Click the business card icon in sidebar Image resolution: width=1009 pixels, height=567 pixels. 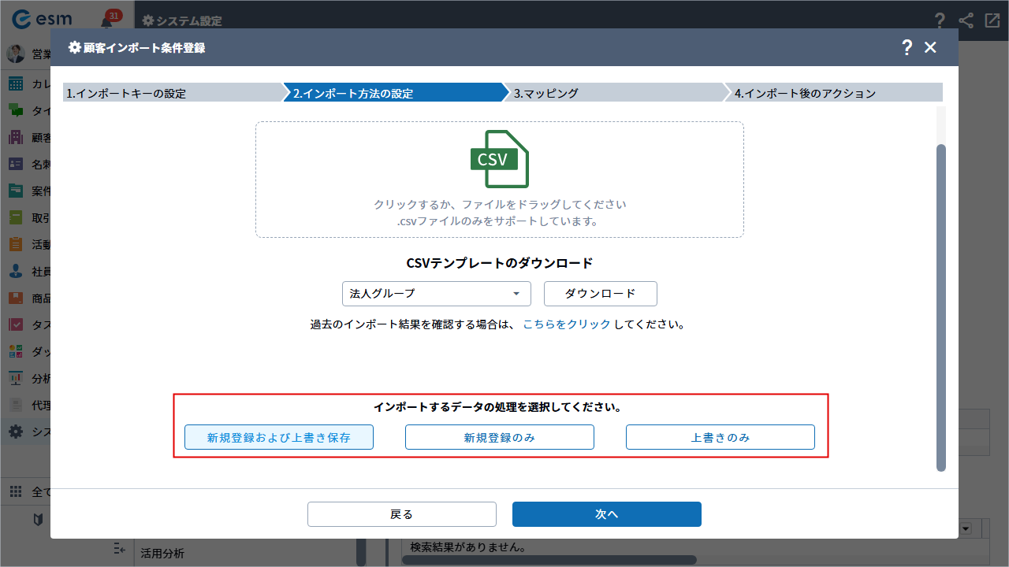point(16,165)
